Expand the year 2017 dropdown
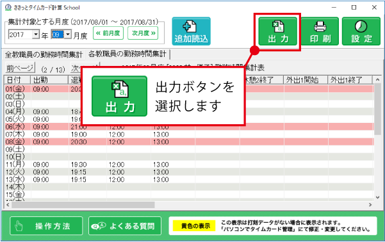This screenshot has width=385, height=242. coord(36,35)
